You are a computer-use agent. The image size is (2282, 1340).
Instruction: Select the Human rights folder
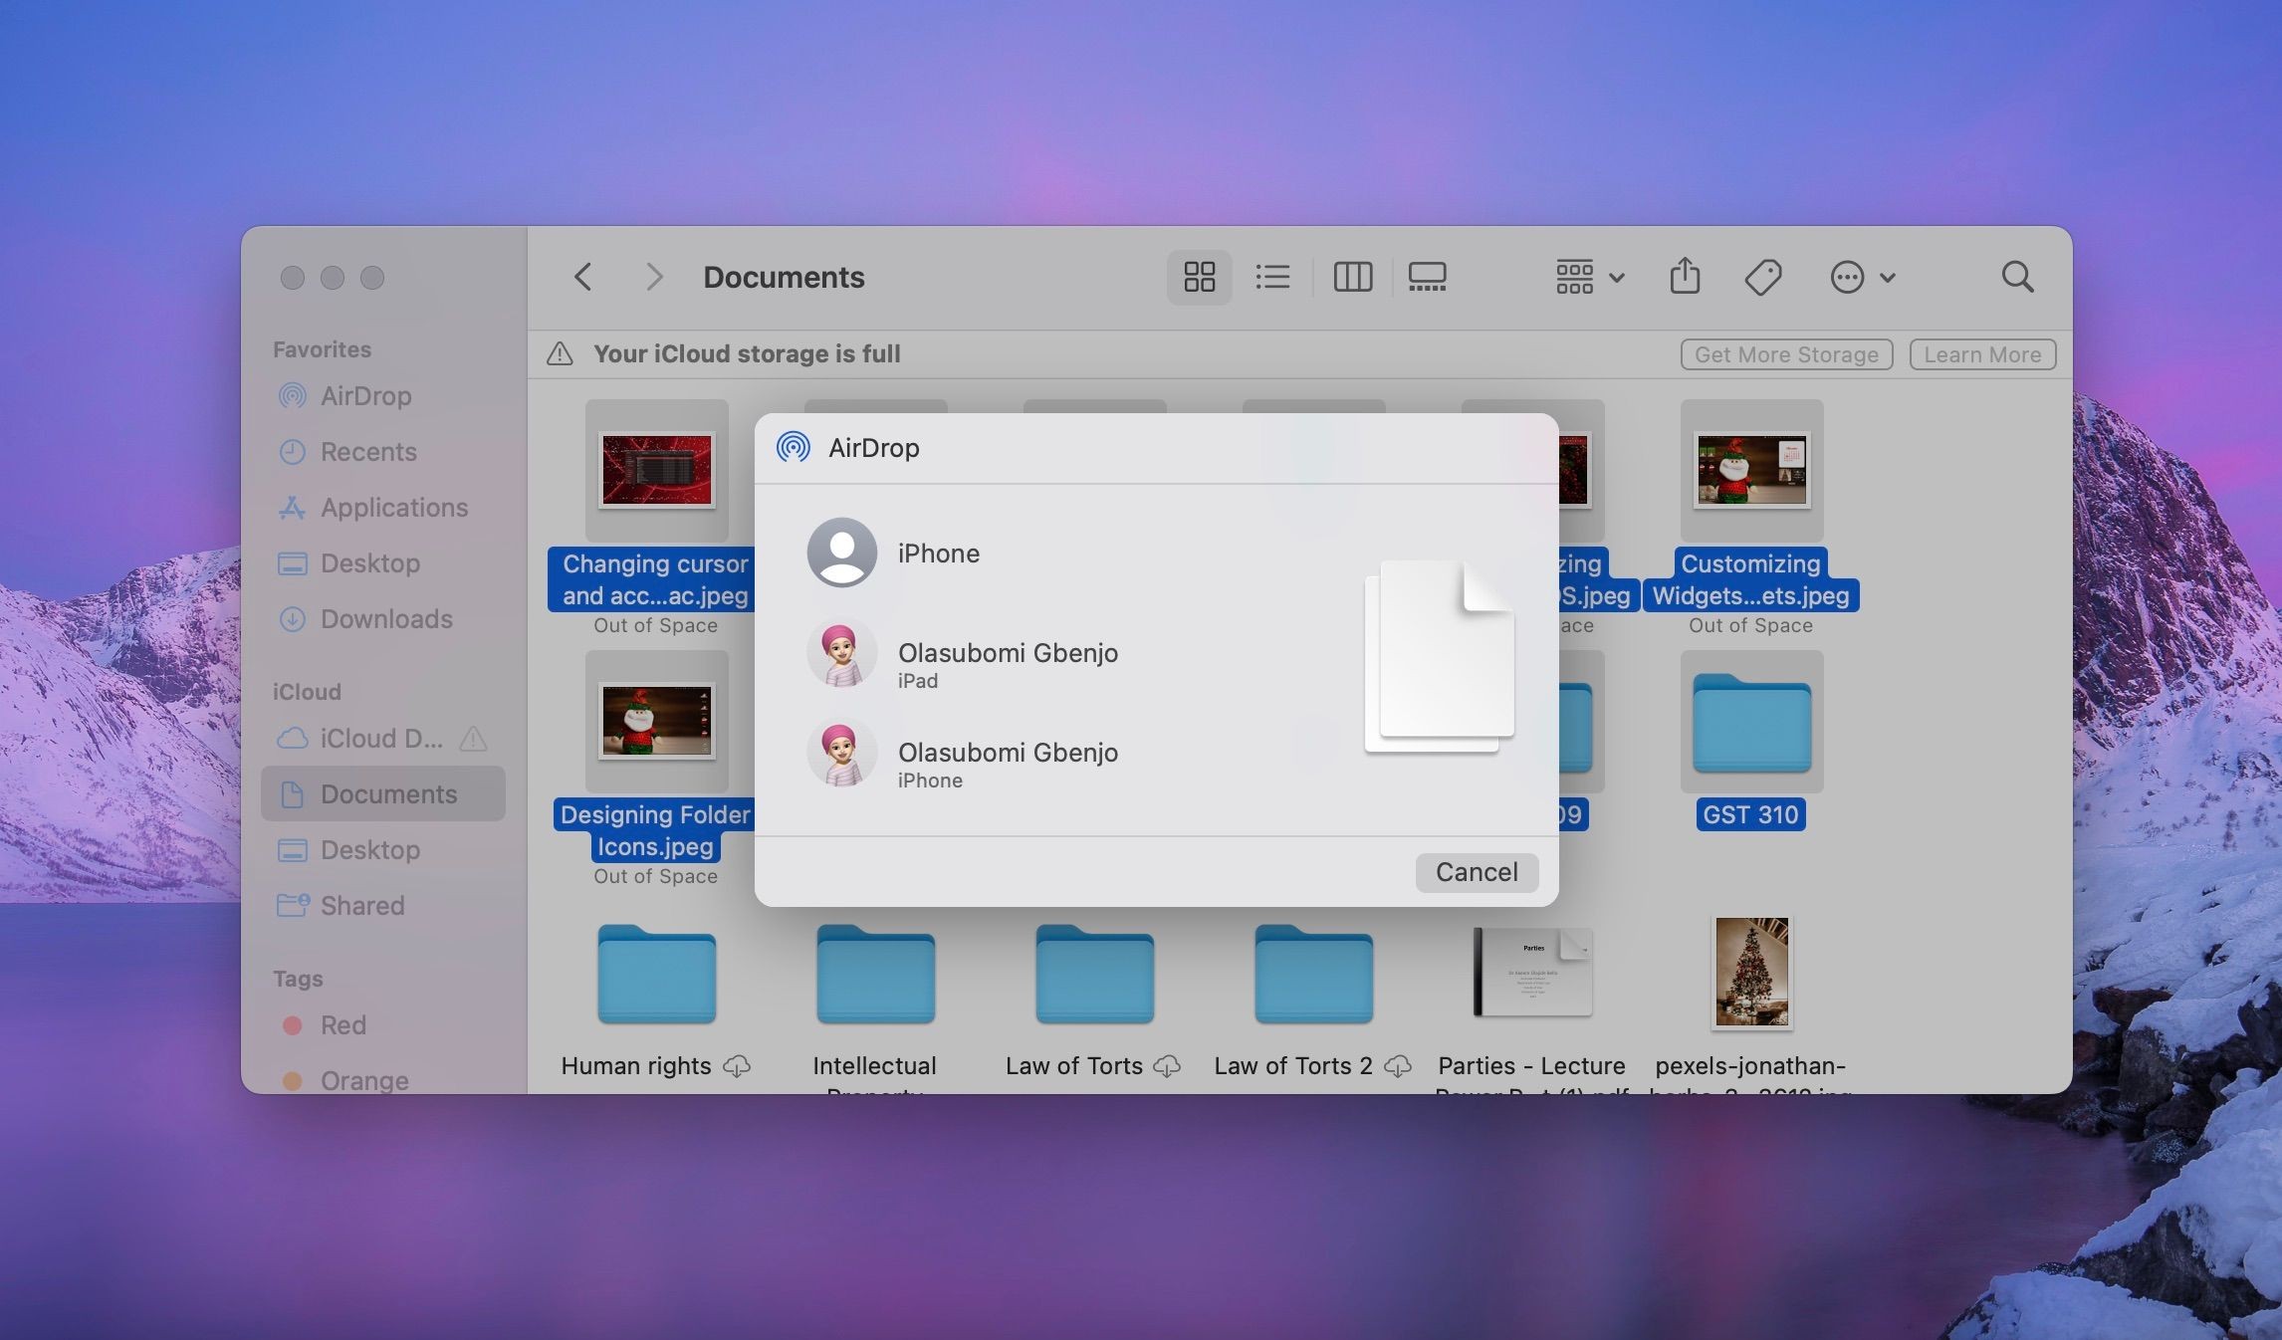(x=656, y=974)
